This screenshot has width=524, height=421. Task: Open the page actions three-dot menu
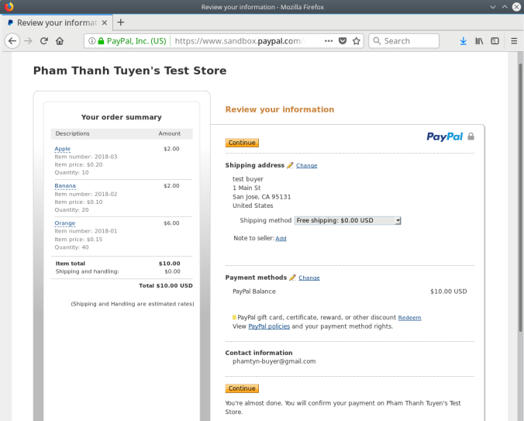(x=329, y=41)
